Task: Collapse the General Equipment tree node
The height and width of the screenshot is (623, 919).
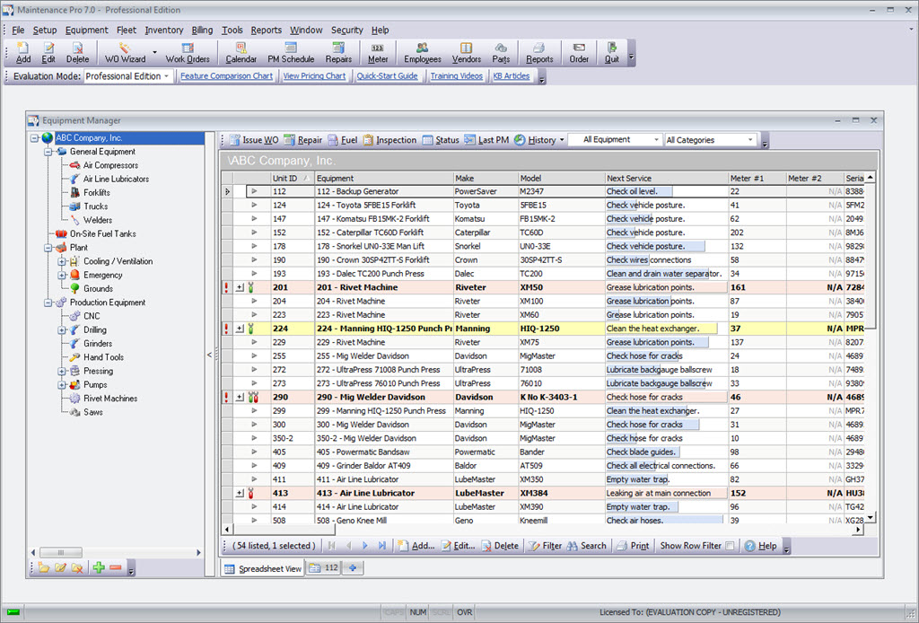Action: tap(48, 152)
